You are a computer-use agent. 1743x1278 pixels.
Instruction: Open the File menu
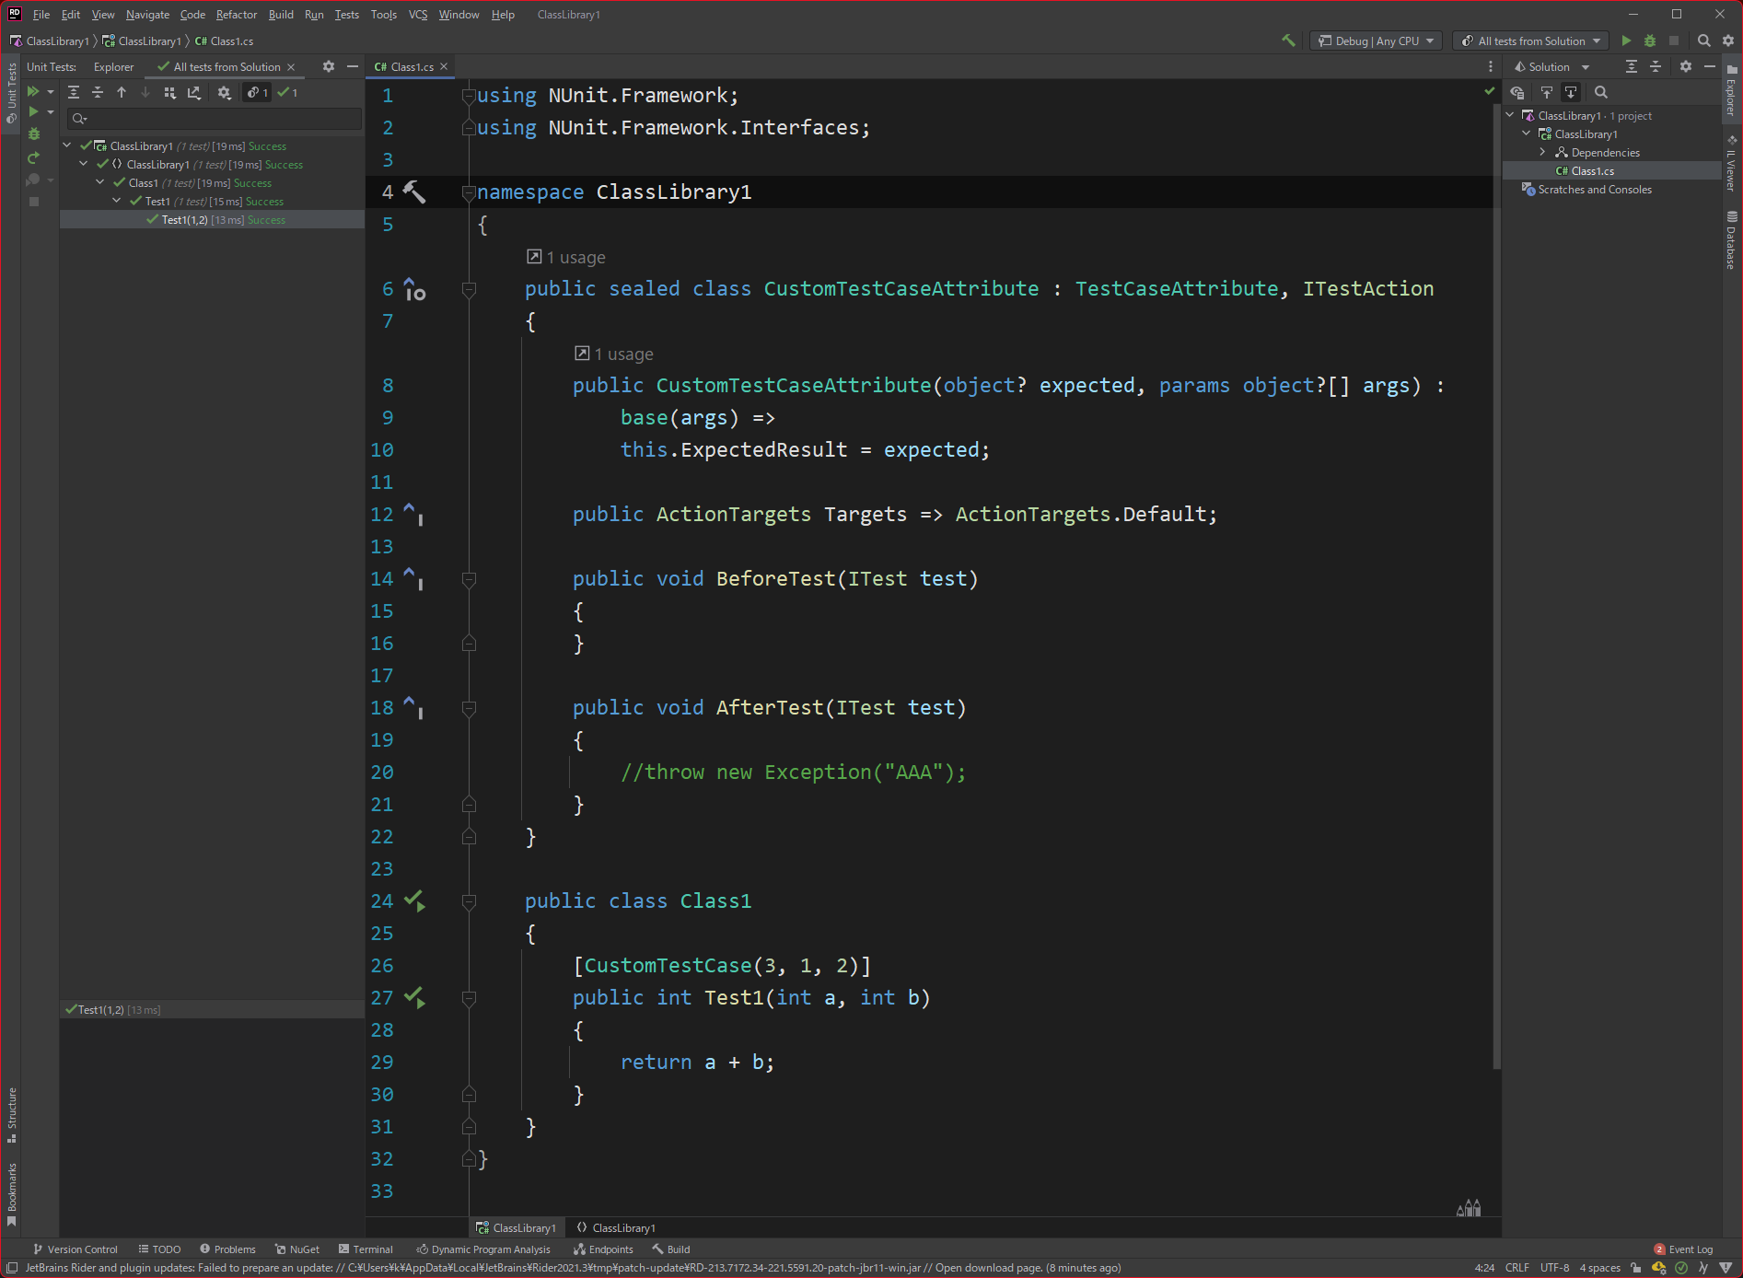pos(41,14)
